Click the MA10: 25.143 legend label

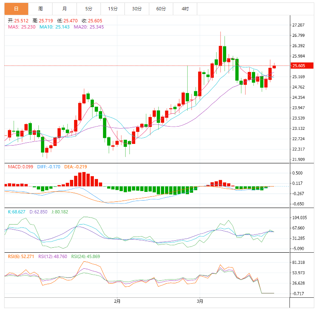point(54,27)
